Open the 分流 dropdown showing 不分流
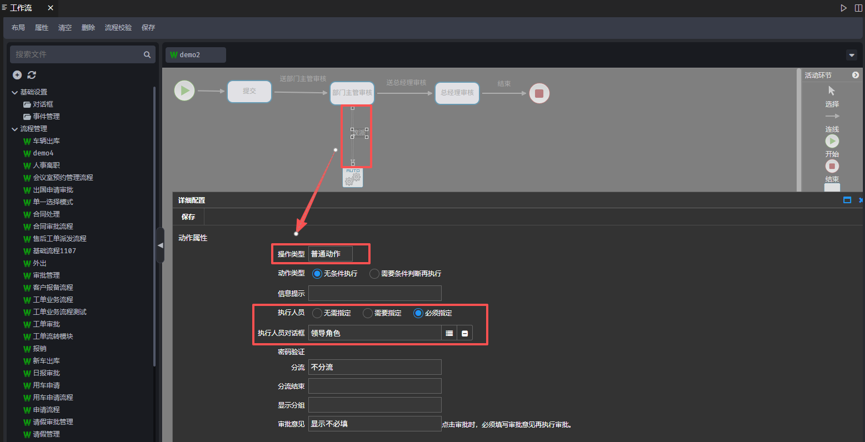The width and height of the screenshot is (865, 442). tap(374, 368)
